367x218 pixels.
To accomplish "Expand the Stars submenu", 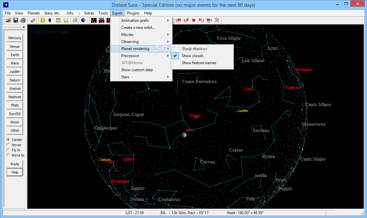I will pyautogui.click(x=141, y=77).
